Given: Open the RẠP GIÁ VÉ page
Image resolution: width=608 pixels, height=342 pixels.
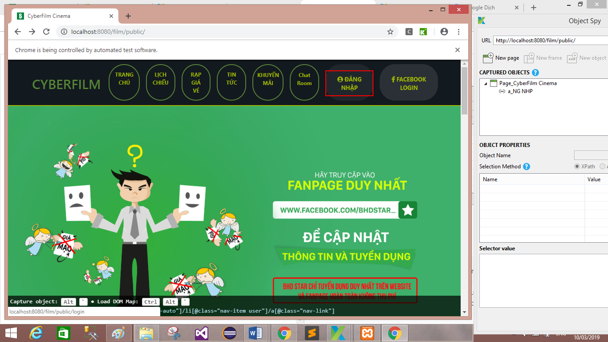Looking at the screenshot, I should [x=196, y=82].
